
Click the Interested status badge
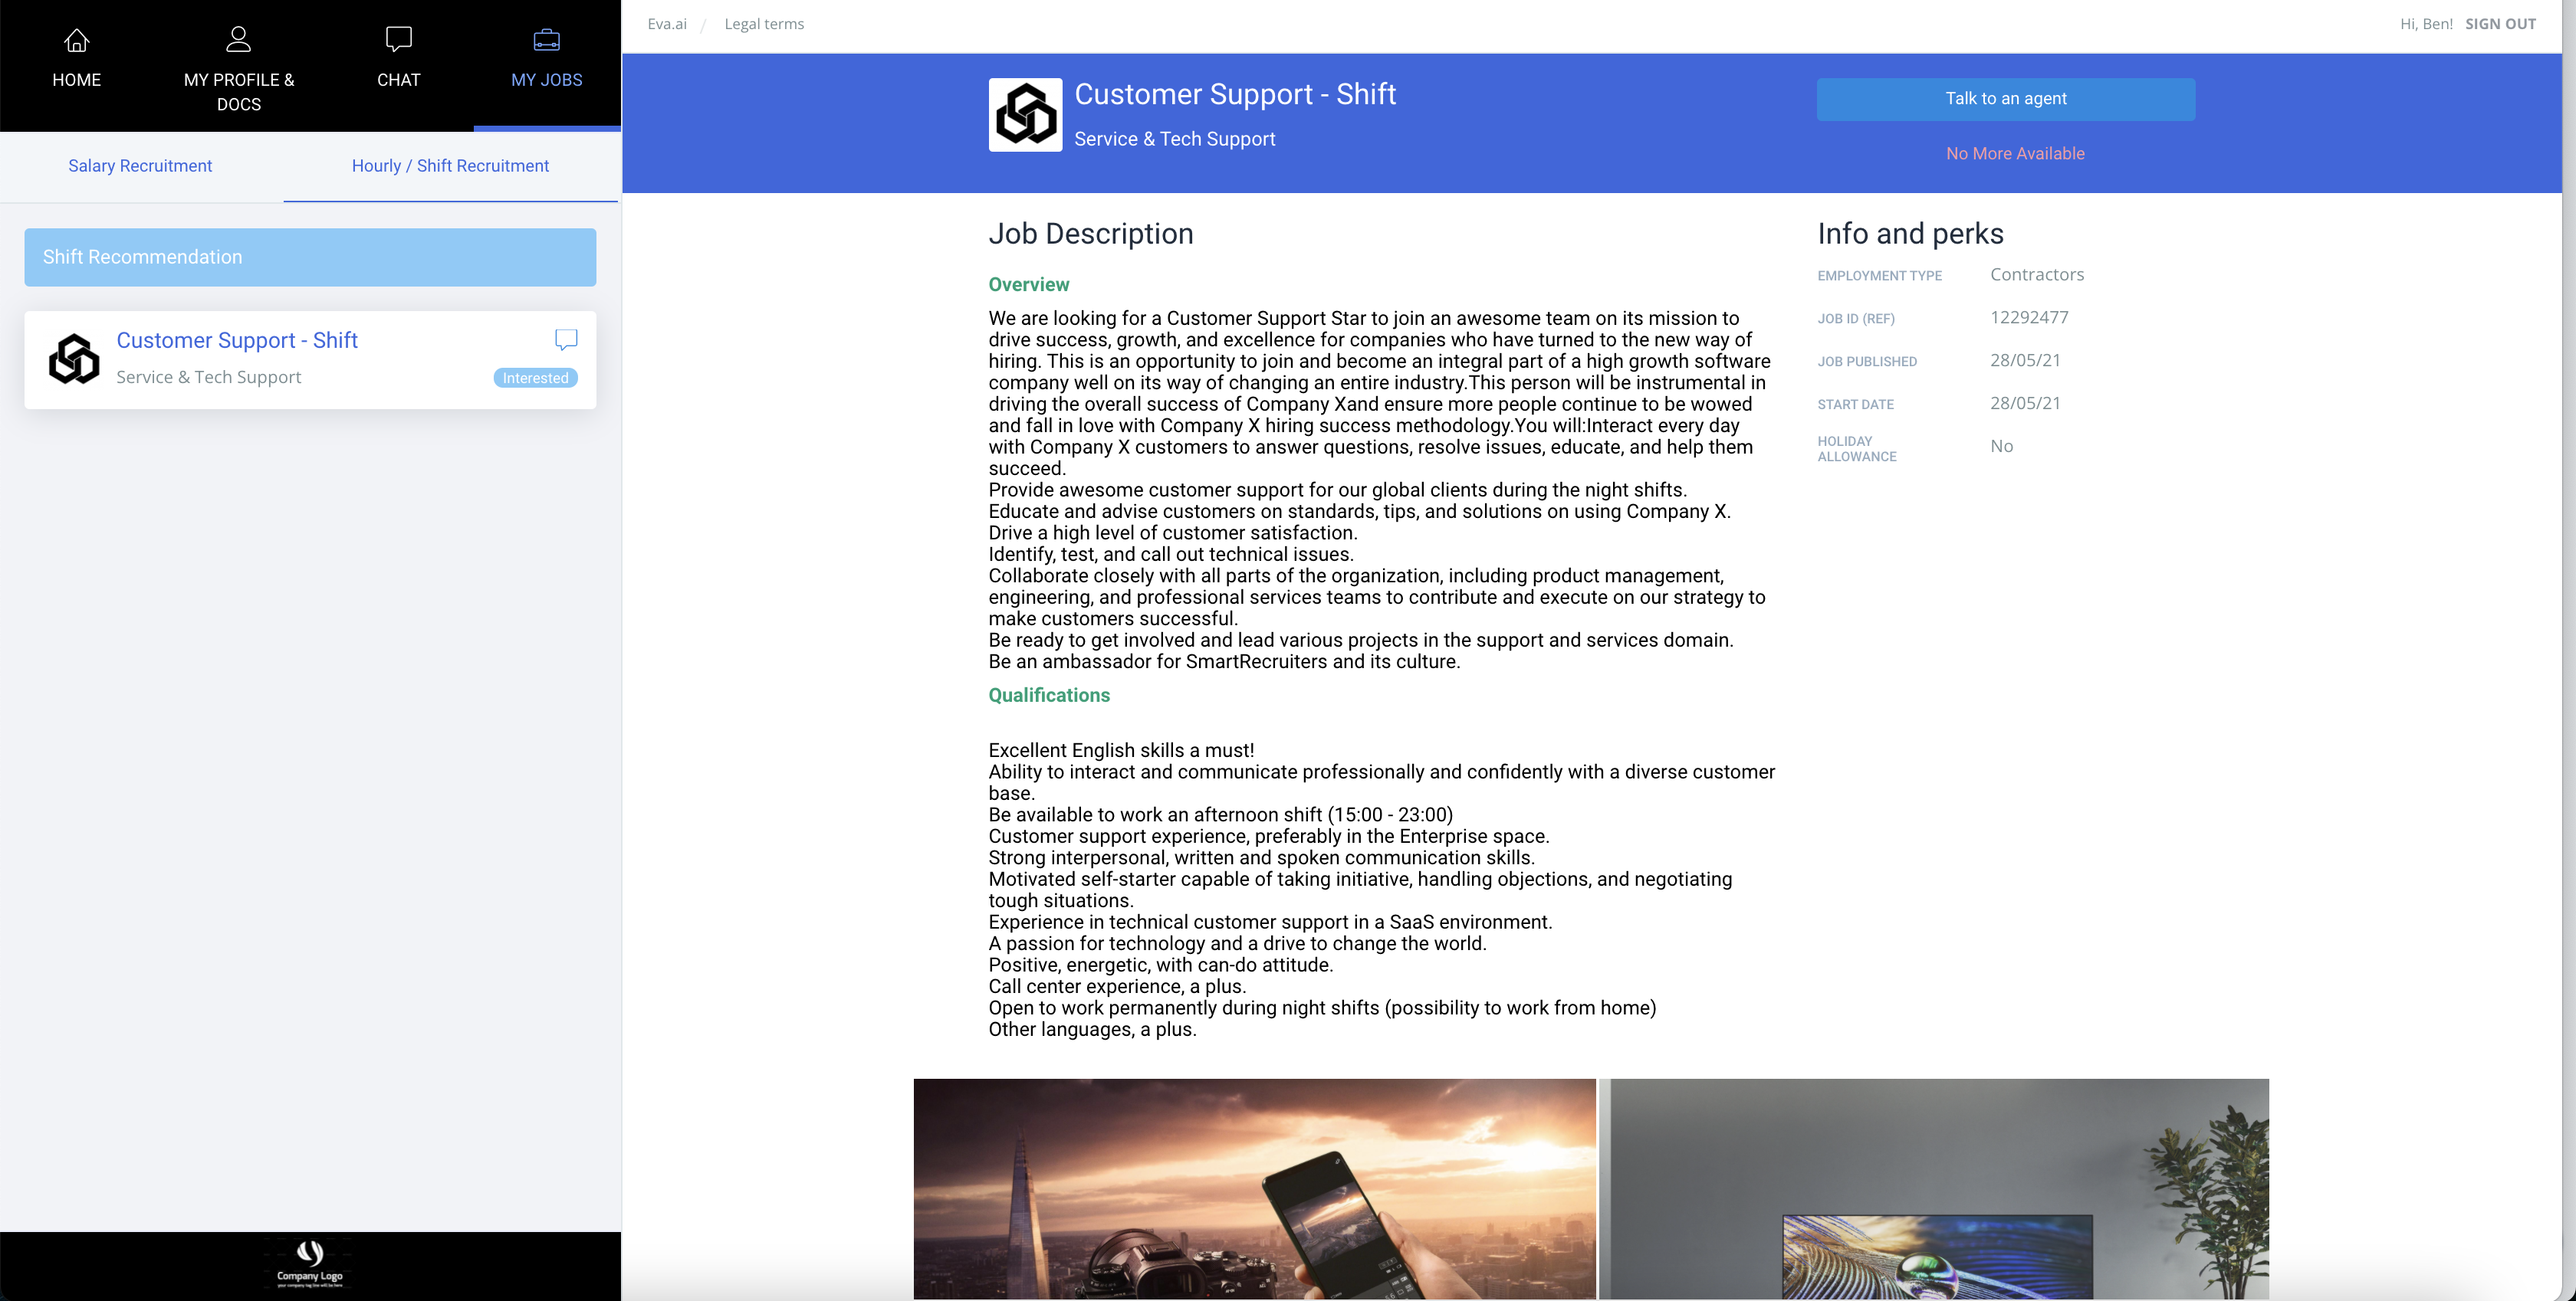(535, 378)
